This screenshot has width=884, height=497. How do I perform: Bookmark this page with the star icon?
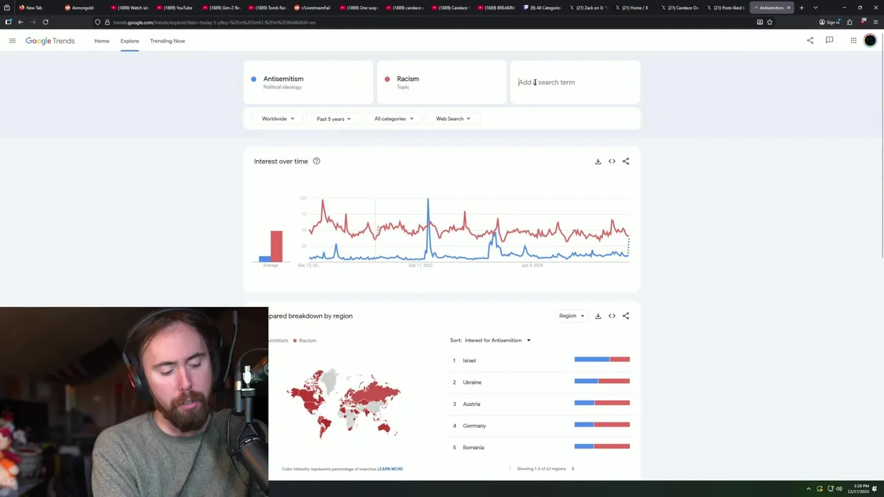769,22
